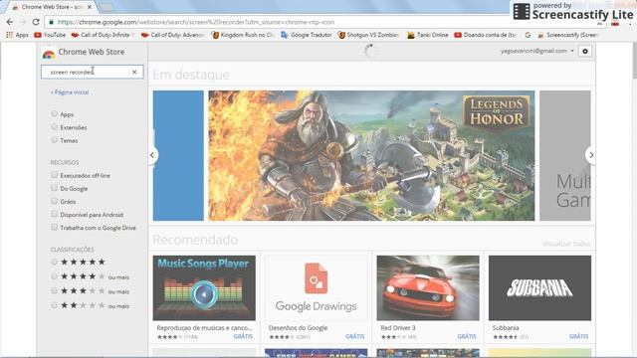Screen dimensions: 637x358
Task: Select the Apps radio filter
Action: point(54,114)
